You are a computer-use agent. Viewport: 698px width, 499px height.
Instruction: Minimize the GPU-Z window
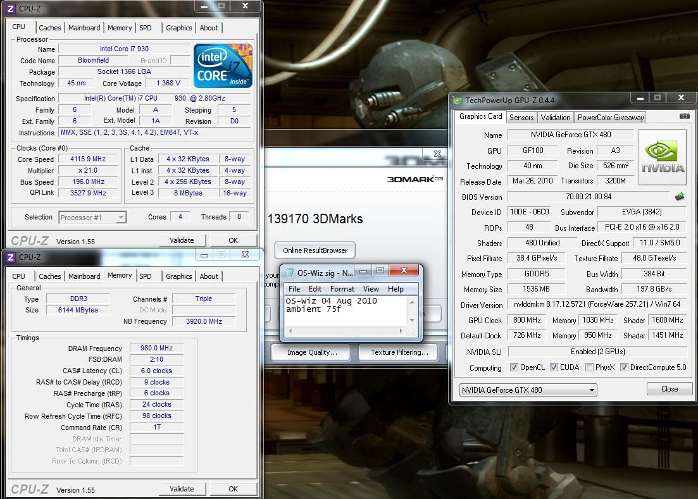click(x=640, y=98)
